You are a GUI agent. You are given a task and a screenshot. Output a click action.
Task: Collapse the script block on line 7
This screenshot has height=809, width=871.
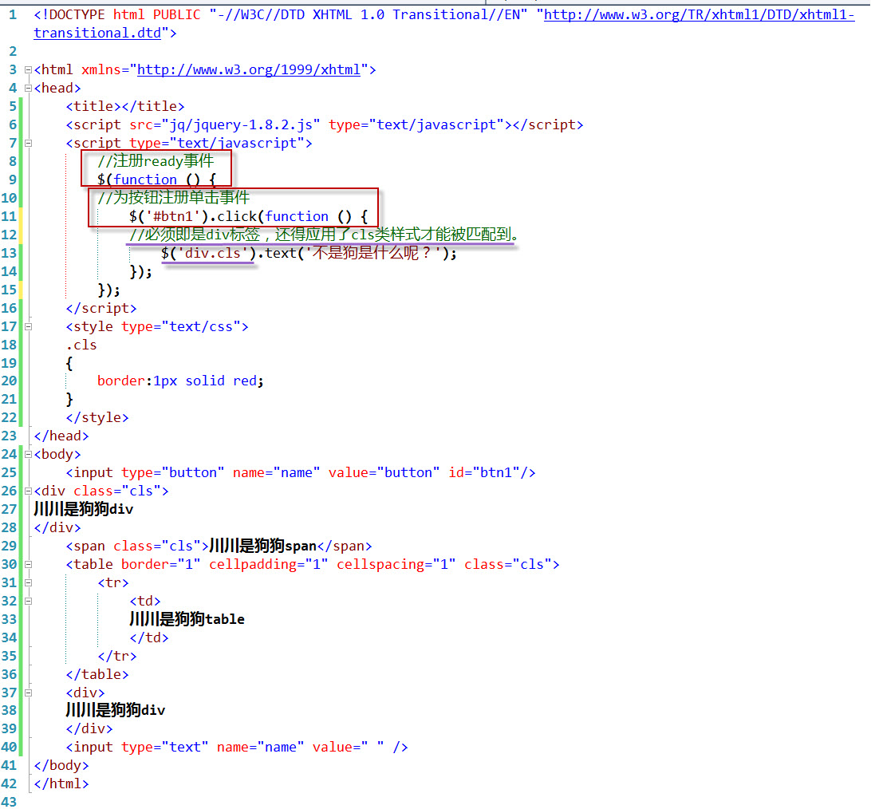pos(28,143)
